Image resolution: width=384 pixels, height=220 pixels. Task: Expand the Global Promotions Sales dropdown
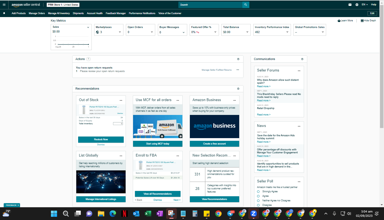tap(323, 32)
